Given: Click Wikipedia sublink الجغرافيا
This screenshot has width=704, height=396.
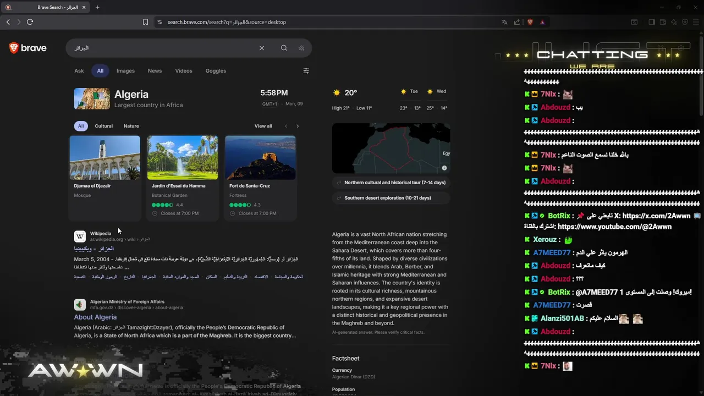Looking at the screenshot, I should pos(149,277).
